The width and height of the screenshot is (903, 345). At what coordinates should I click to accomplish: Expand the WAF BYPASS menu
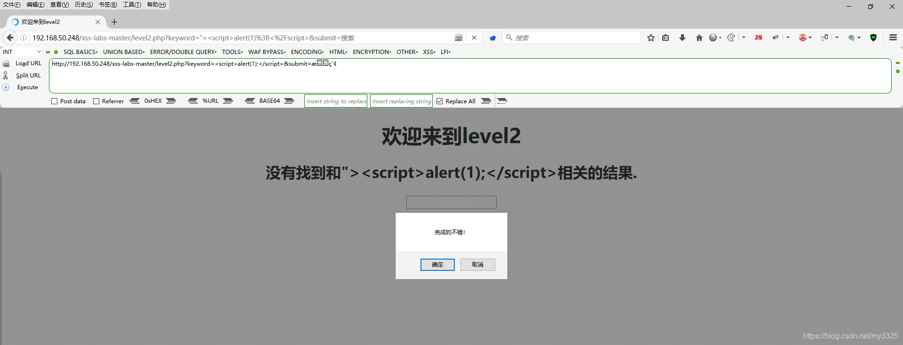(x=267, y=52)
